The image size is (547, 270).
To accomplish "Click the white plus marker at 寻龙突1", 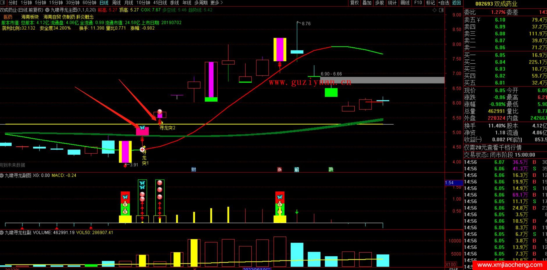I will (142, 150).
